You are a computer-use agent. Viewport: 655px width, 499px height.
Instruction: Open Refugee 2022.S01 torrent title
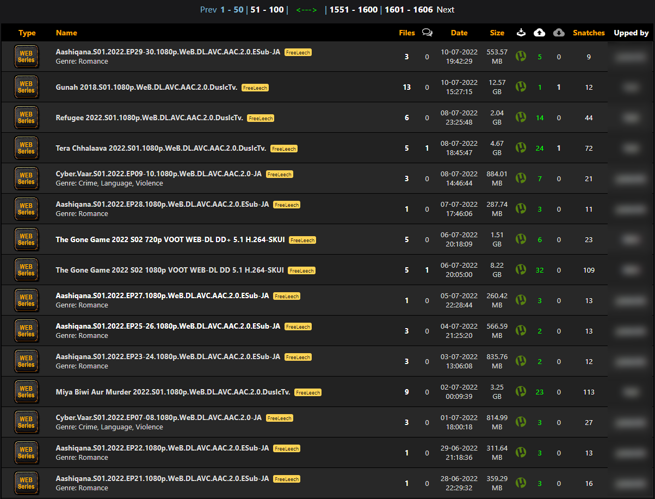pos(149,118)
